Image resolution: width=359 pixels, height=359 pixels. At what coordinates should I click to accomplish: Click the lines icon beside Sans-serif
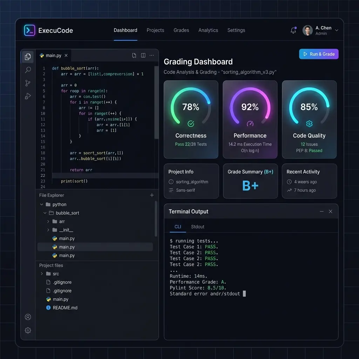(171, 190)
